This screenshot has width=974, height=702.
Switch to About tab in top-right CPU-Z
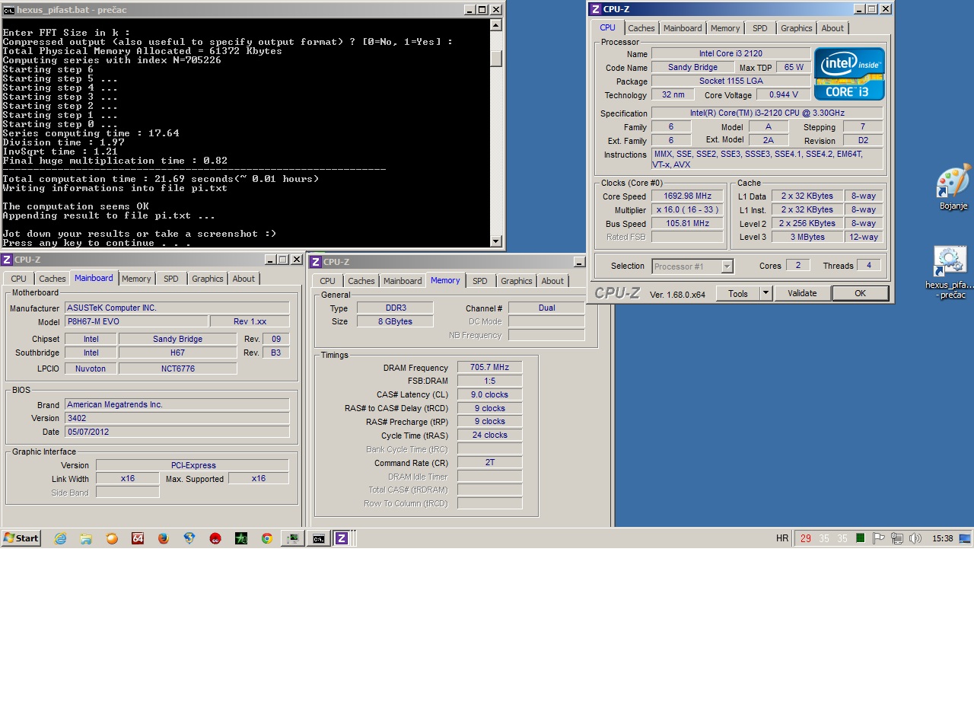tap(832, 28)
